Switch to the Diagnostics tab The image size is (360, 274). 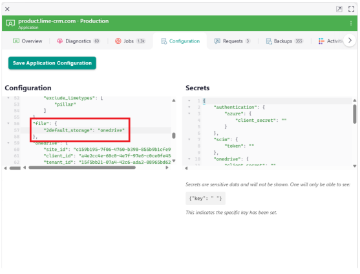coord(78,41)
